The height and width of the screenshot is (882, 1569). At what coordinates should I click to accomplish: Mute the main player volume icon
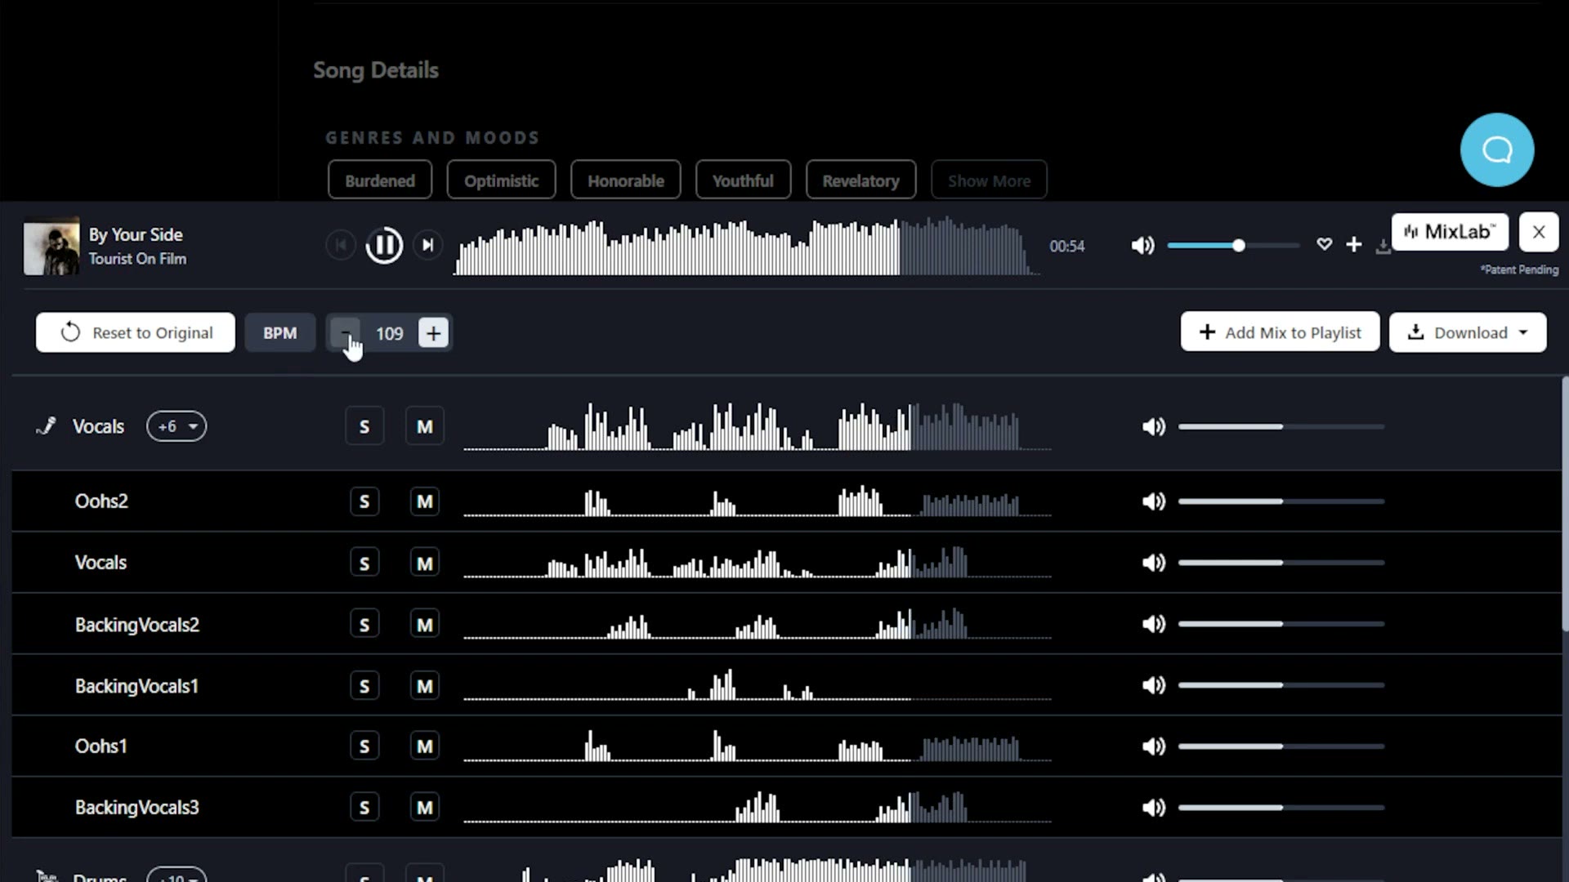click(x=1142, y=246)
